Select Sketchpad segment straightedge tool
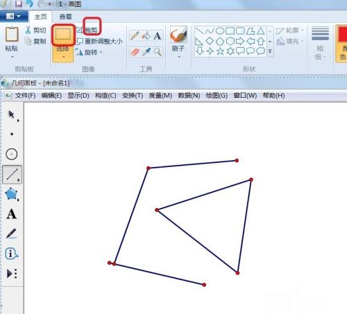The image size is (347, 314). coord(12,175)
